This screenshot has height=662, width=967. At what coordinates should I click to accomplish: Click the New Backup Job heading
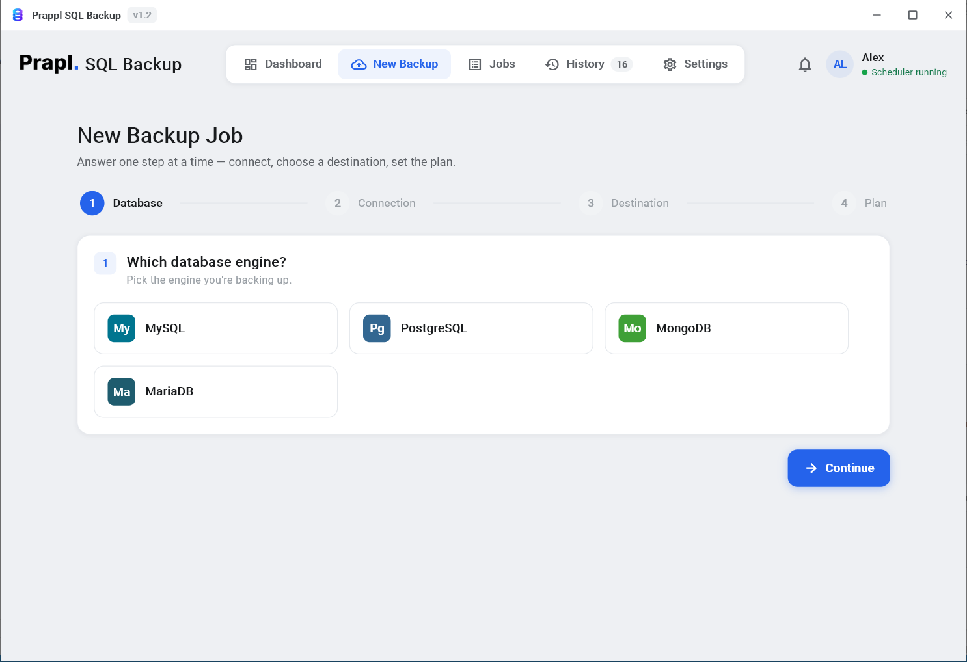[x=160, y=135]
